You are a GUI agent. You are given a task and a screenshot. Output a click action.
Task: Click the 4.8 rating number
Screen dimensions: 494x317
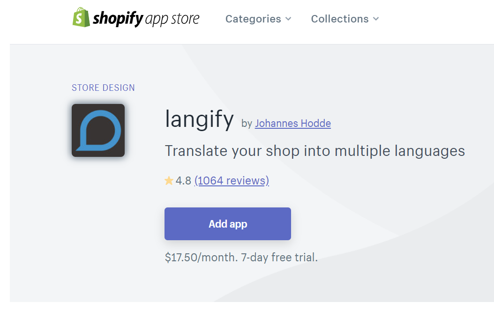(x=183, y=181)
